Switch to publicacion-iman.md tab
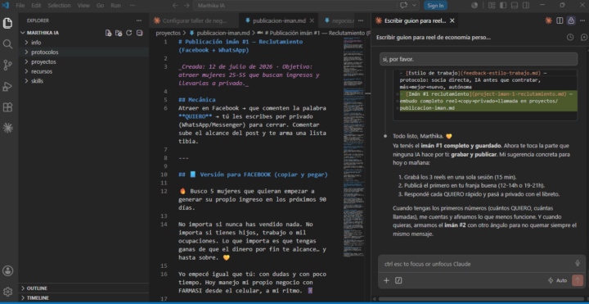 tap(279, 20)
